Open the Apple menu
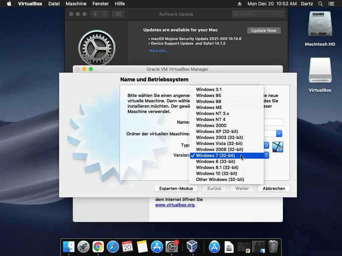Viewport: 342px width, 256px height. (9, 4)
